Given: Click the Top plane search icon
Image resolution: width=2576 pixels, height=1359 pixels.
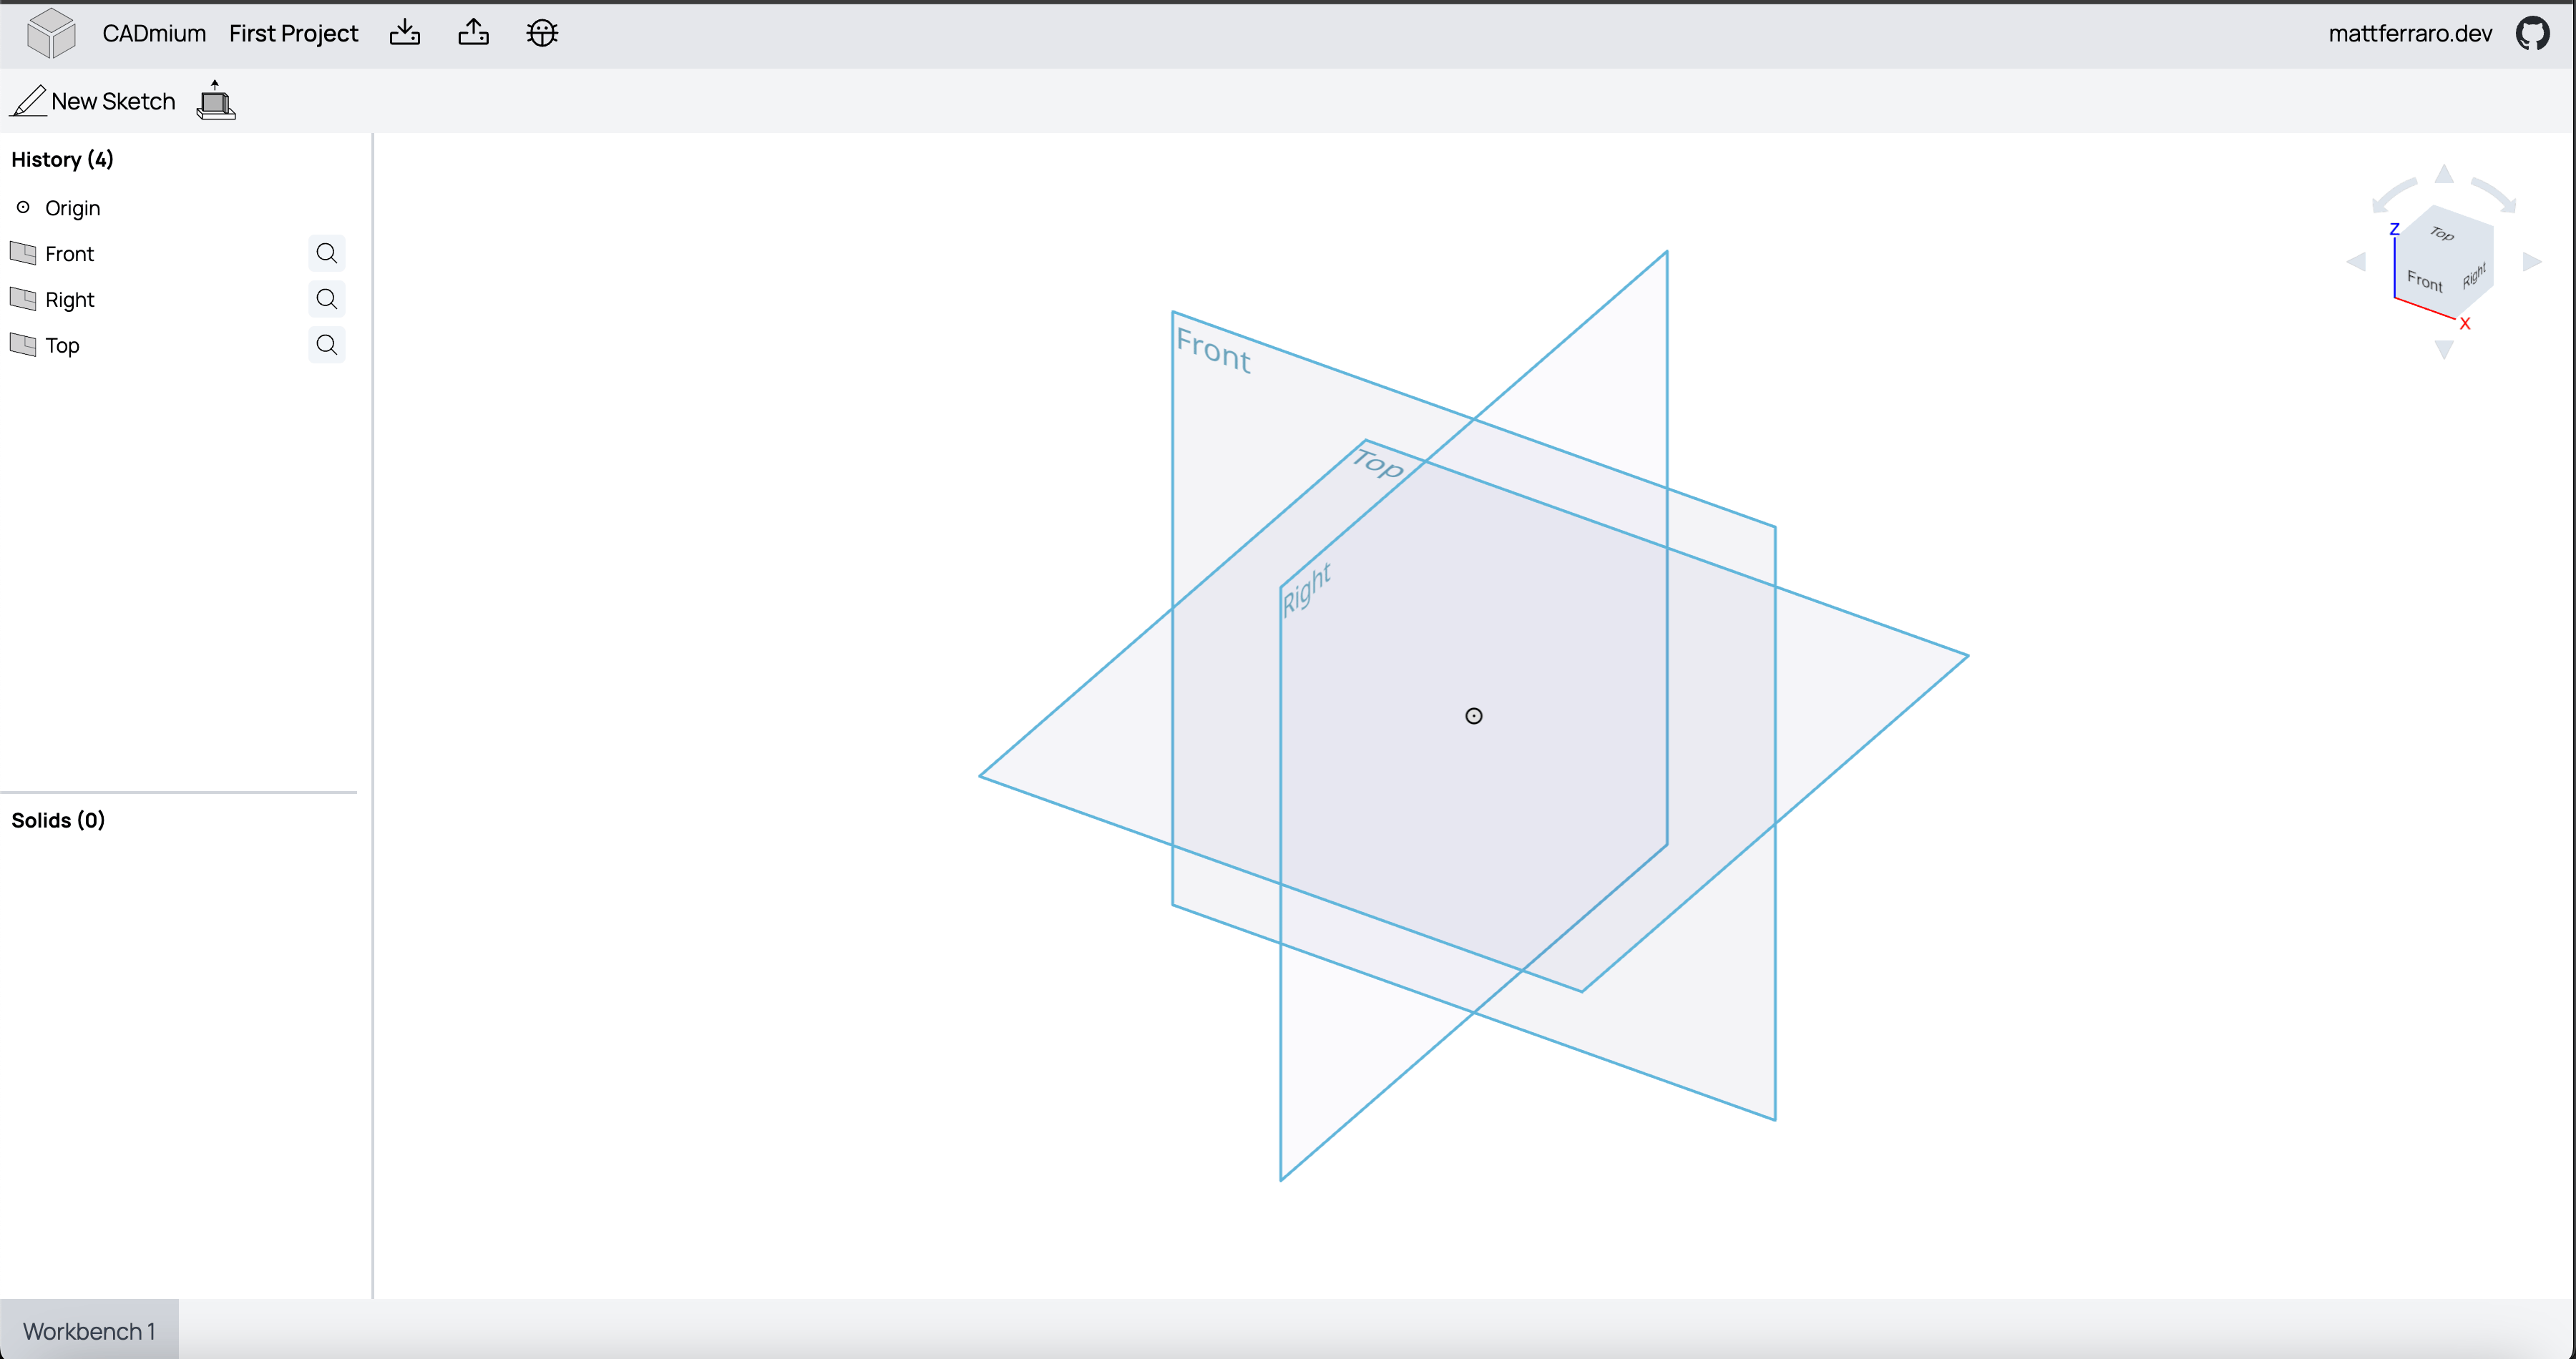Looking at the screenshot, I should (327, 345).
